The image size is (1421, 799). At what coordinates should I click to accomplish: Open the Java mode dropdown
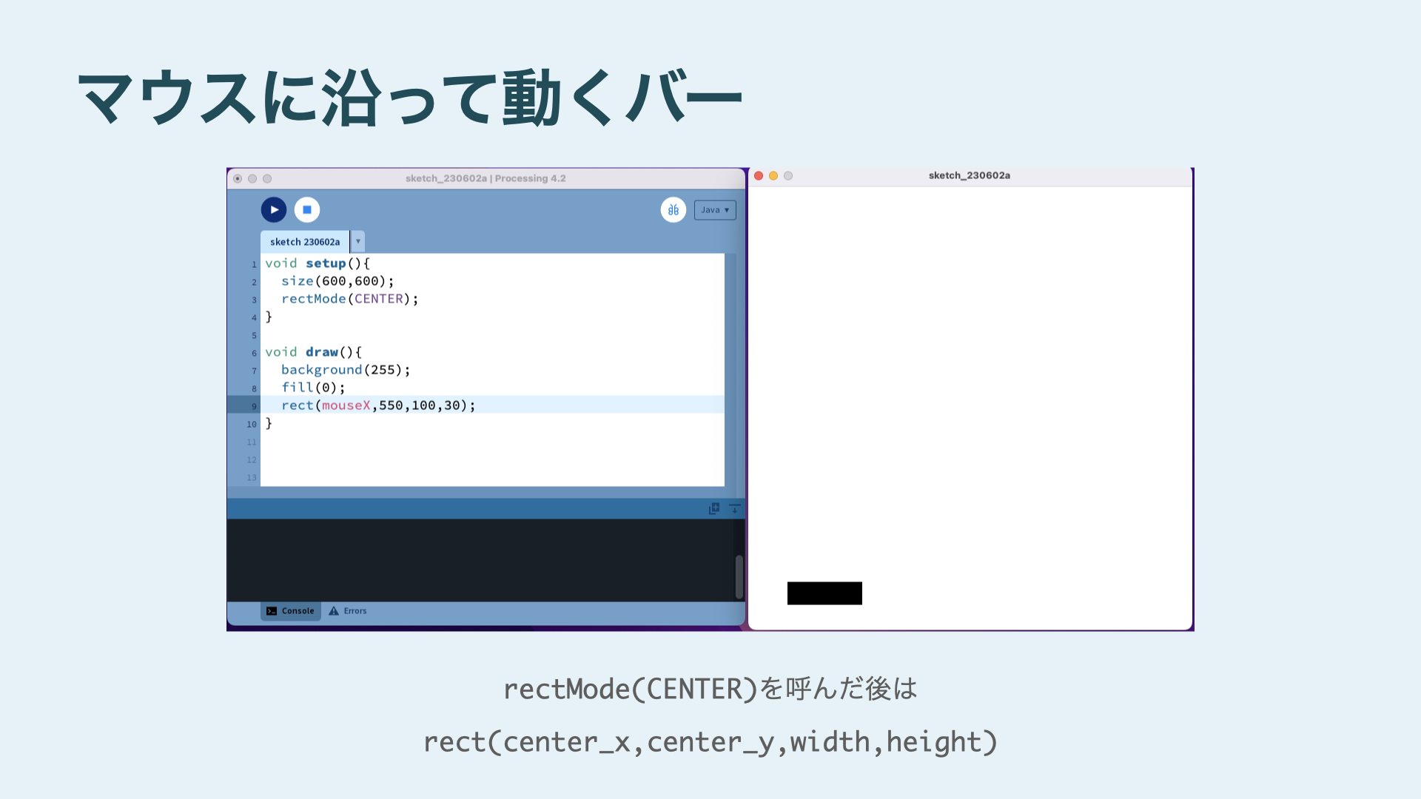(714, 210)
